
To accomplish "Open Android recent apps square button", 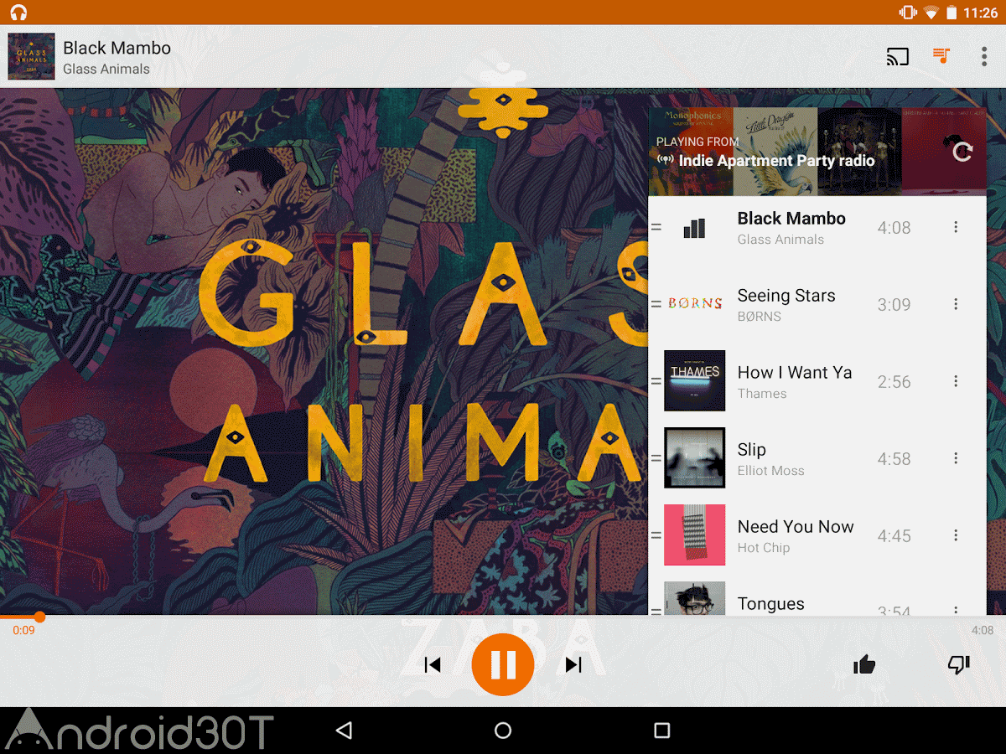I will [662, 731].
